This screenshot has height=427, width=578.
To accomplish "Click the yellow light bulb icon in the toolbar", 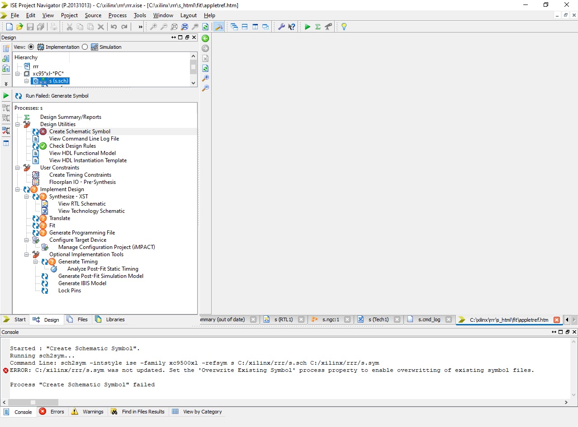I will (344, 27).
